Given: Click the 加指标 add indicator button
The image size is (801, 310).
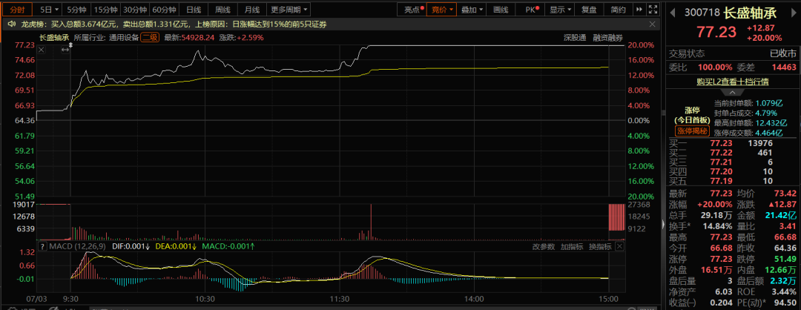Looking at the screenshot, I should coord(572,247).
